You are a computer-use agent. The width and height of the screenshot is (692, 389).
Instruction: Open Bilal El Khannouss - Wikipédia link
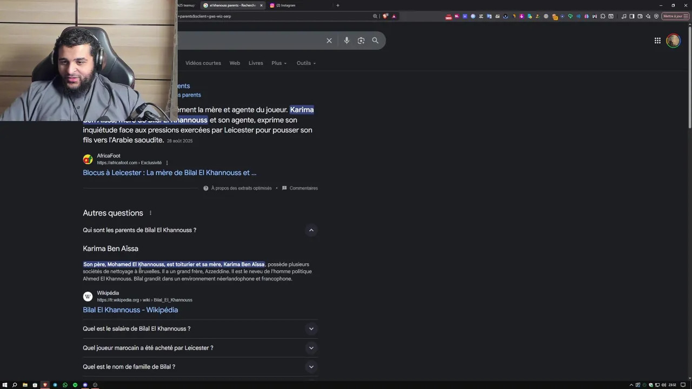pos(130,310)
